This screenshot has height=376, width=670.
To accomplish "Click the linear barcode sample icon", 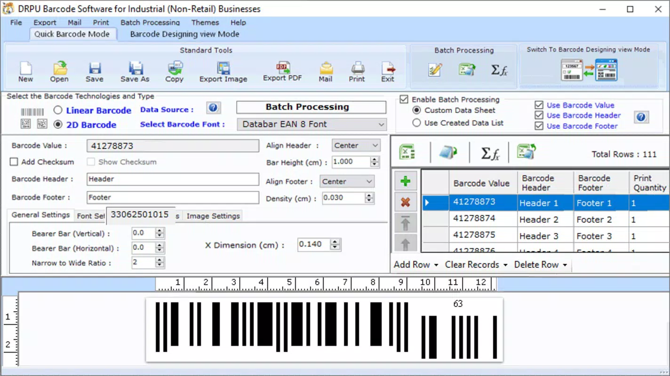I will coord(32,112).
